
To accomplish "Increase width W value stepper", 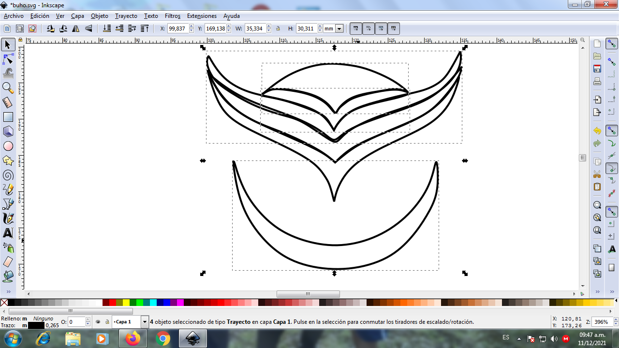I will [269, 27].
